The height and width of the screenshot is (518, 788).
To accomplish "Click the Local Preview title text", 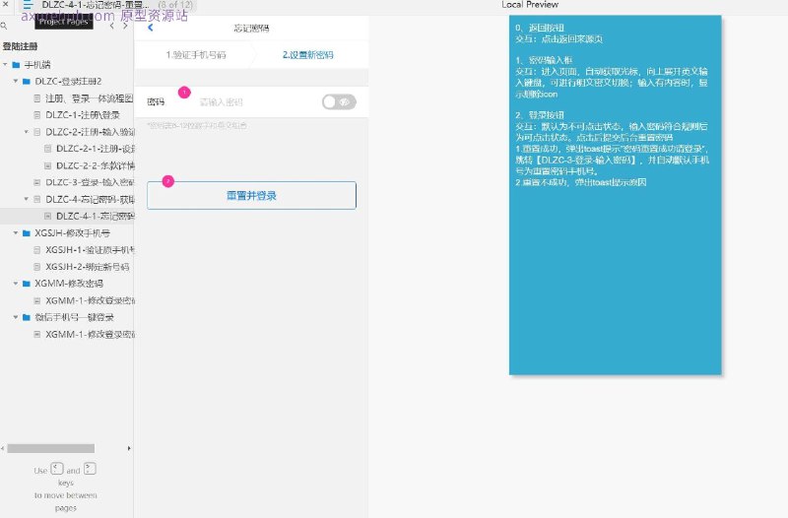I will pos(530,5).
